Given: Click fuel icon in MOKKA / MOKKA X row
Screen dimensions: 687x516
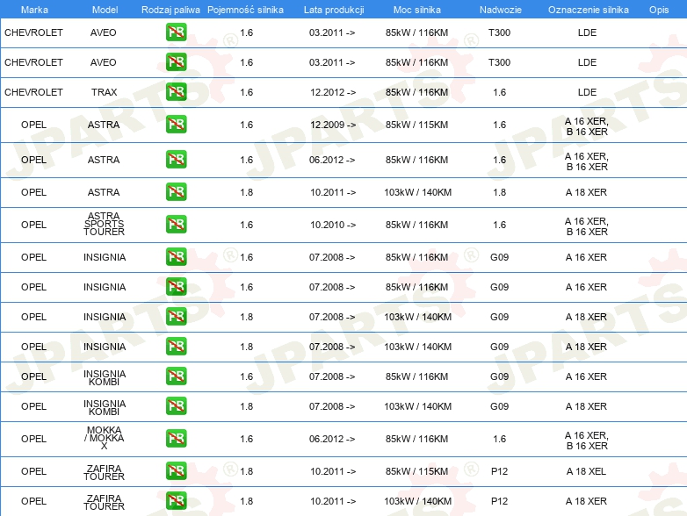Looking at the screenshot, I should (176, 438).
